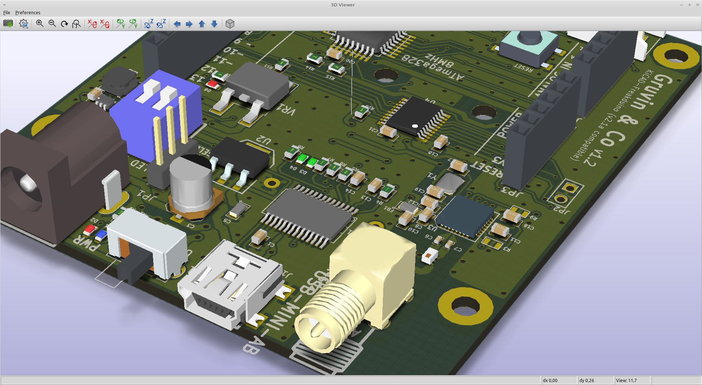The image size is (702, 385).
Task: Toggle orthographic projection cube icon
Action: pos(230,24)
